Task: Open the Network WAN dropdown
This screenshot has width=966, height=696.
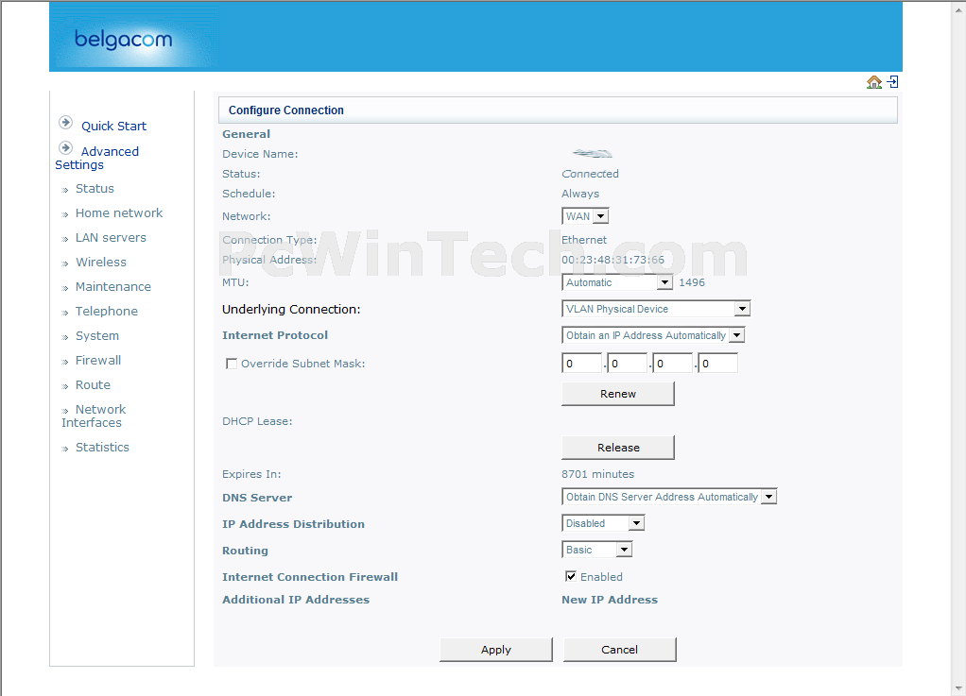Action: click(x=585, y=216)
